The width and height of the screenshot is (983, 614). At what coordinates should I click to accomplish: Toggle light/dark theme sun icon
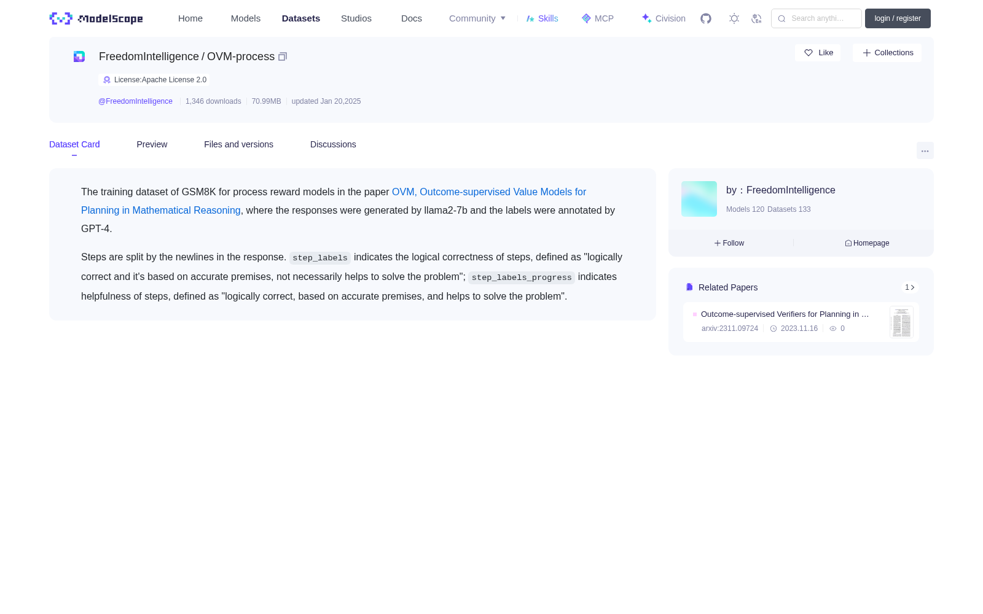[734, 18]
